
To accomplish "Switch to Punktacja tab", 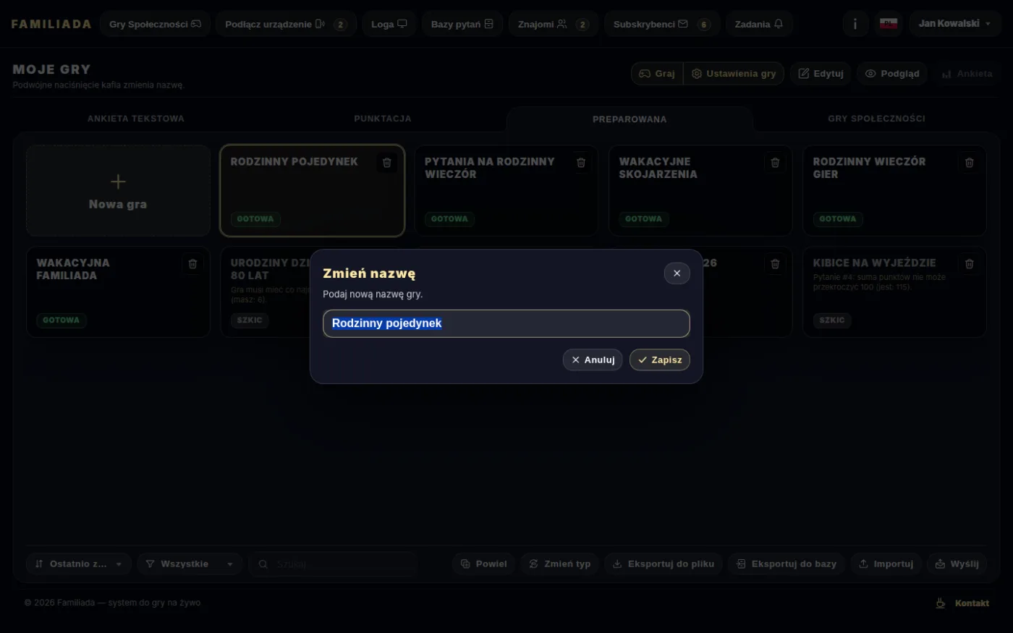I will tap(383, 119).
